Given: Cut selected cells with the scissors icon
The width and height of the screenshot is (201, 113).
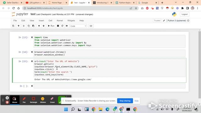Looking at the screenshot, I should pyautogui.click(x=24, y=26).
